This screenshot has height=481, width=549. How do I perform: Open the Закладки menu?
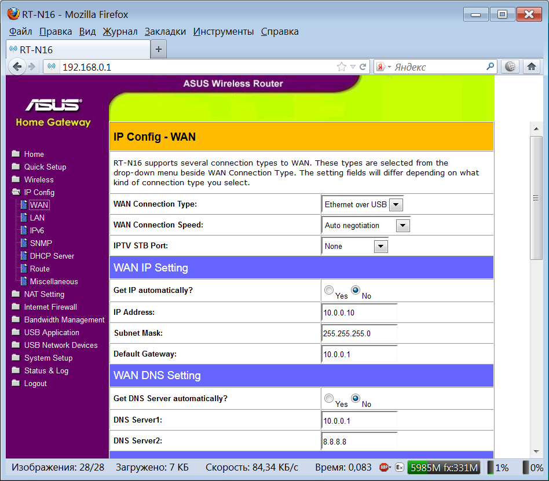(165, 31)
